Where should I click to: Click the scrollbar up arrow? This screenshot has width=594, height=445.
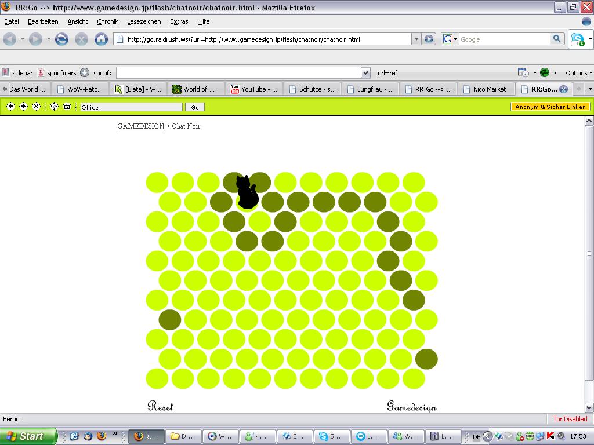589,121
